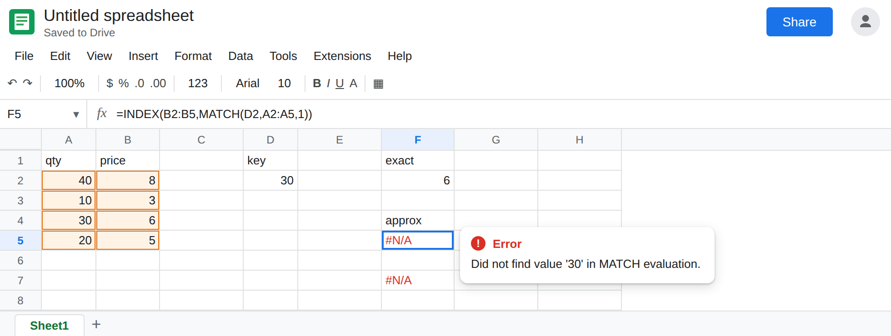The width and height of the screenshot is (891, 336).
Task: Select row 1 header
Action: (x=20, y=161)
